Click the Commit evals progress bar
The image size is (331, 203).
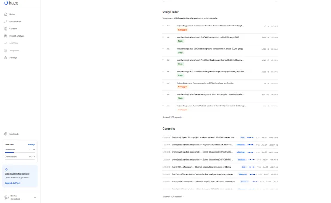coord(20,159)
